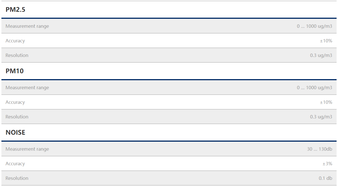338x186 pixels.
Task: Click PM10 resolution value 0.3 ug/m3
Action: pos(321,117)
